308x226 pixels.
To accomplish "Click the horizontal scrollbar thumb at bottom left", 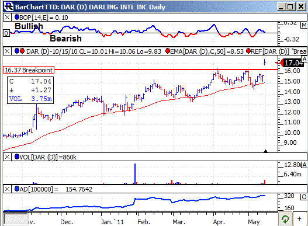I will click(x=16, y=219).
